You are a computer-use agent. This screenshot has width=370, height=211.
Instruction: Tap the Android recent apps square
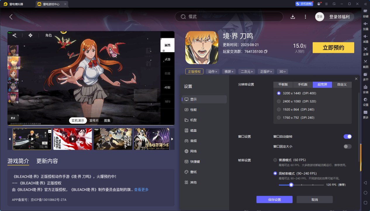(365, 203)
